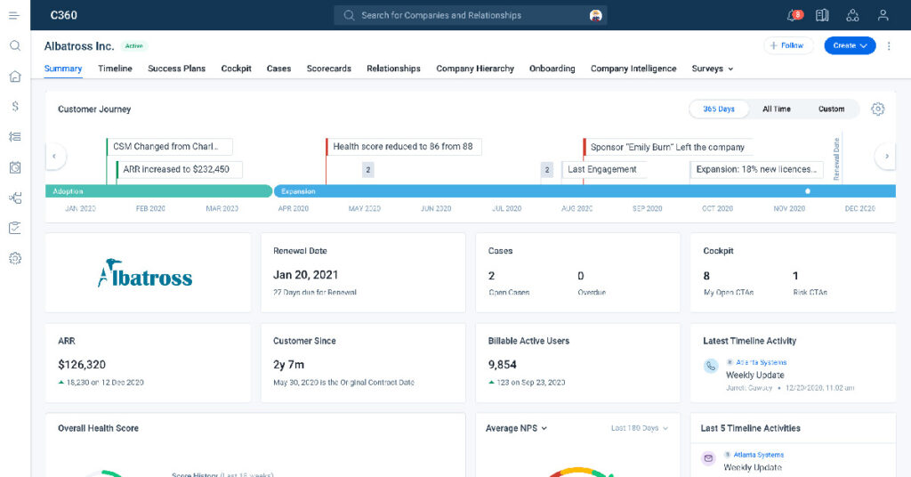Expand the Surveys tab dropdown
This screenshot has width=911, height=477.
(x=713, y=69)
